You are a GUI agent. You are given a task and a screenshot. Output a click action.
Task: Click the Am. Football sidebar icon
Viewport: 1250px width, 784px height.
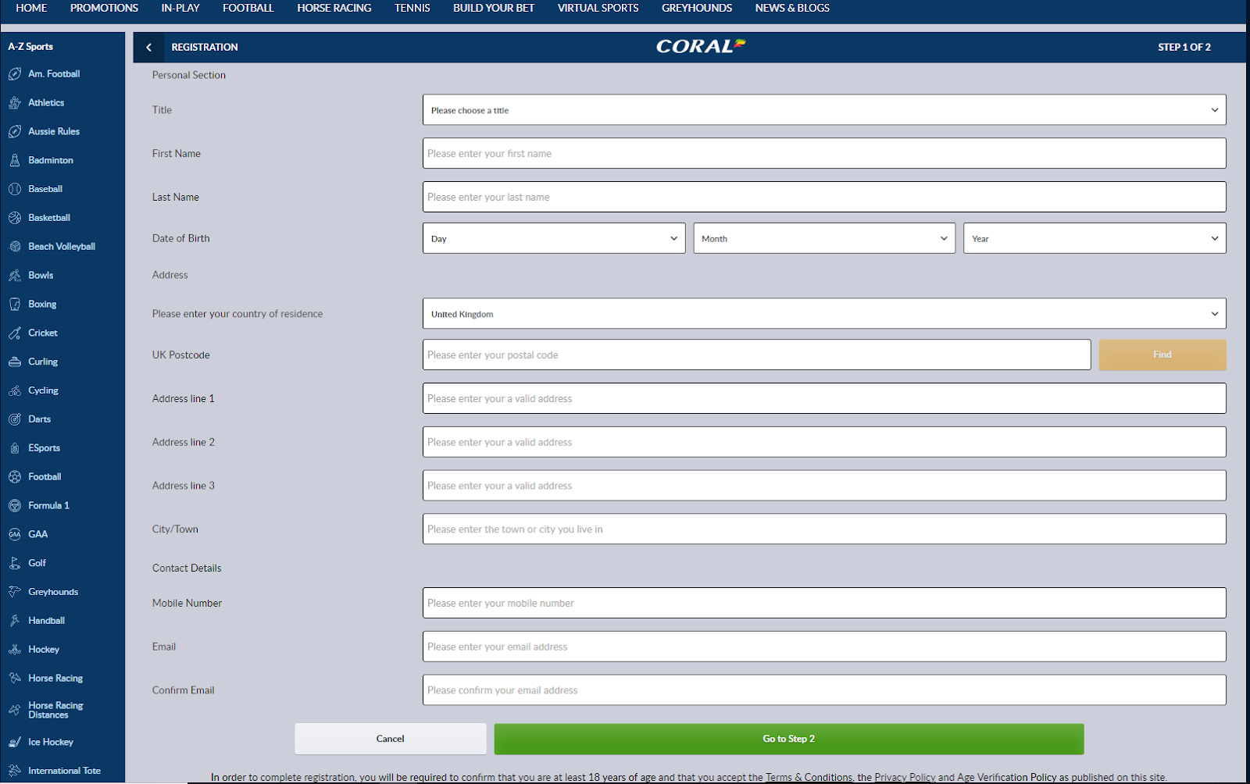coord(15,74)
